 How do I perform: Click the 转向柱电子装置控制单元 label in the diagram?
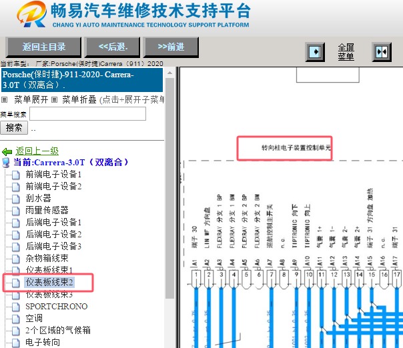click(x=296, y=148)
